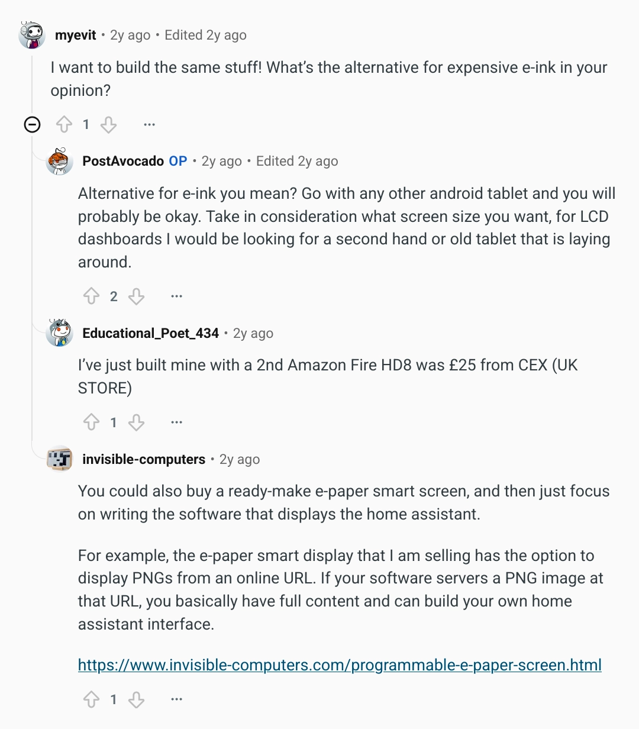Click the invisible-computers avatar thumbnail
This screenshot has width=639, height=729.
59,459
